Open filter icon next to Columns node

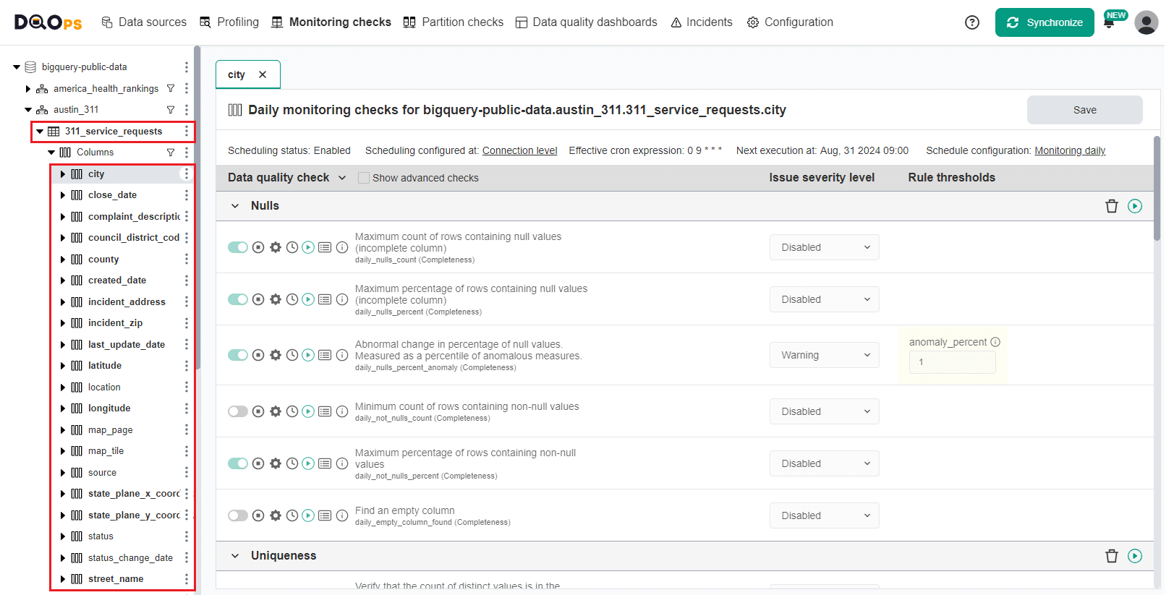coord(171,153)
